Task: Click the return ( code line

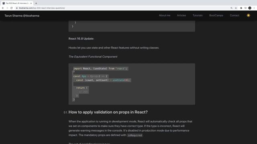Action: point(82,88)
